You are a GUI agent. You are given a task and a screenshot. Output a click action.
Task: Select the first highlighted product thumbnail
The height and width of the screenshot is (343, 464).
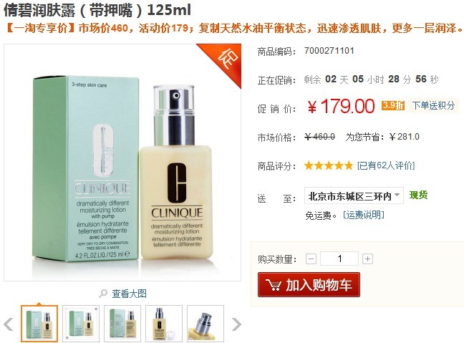(39, 324)
